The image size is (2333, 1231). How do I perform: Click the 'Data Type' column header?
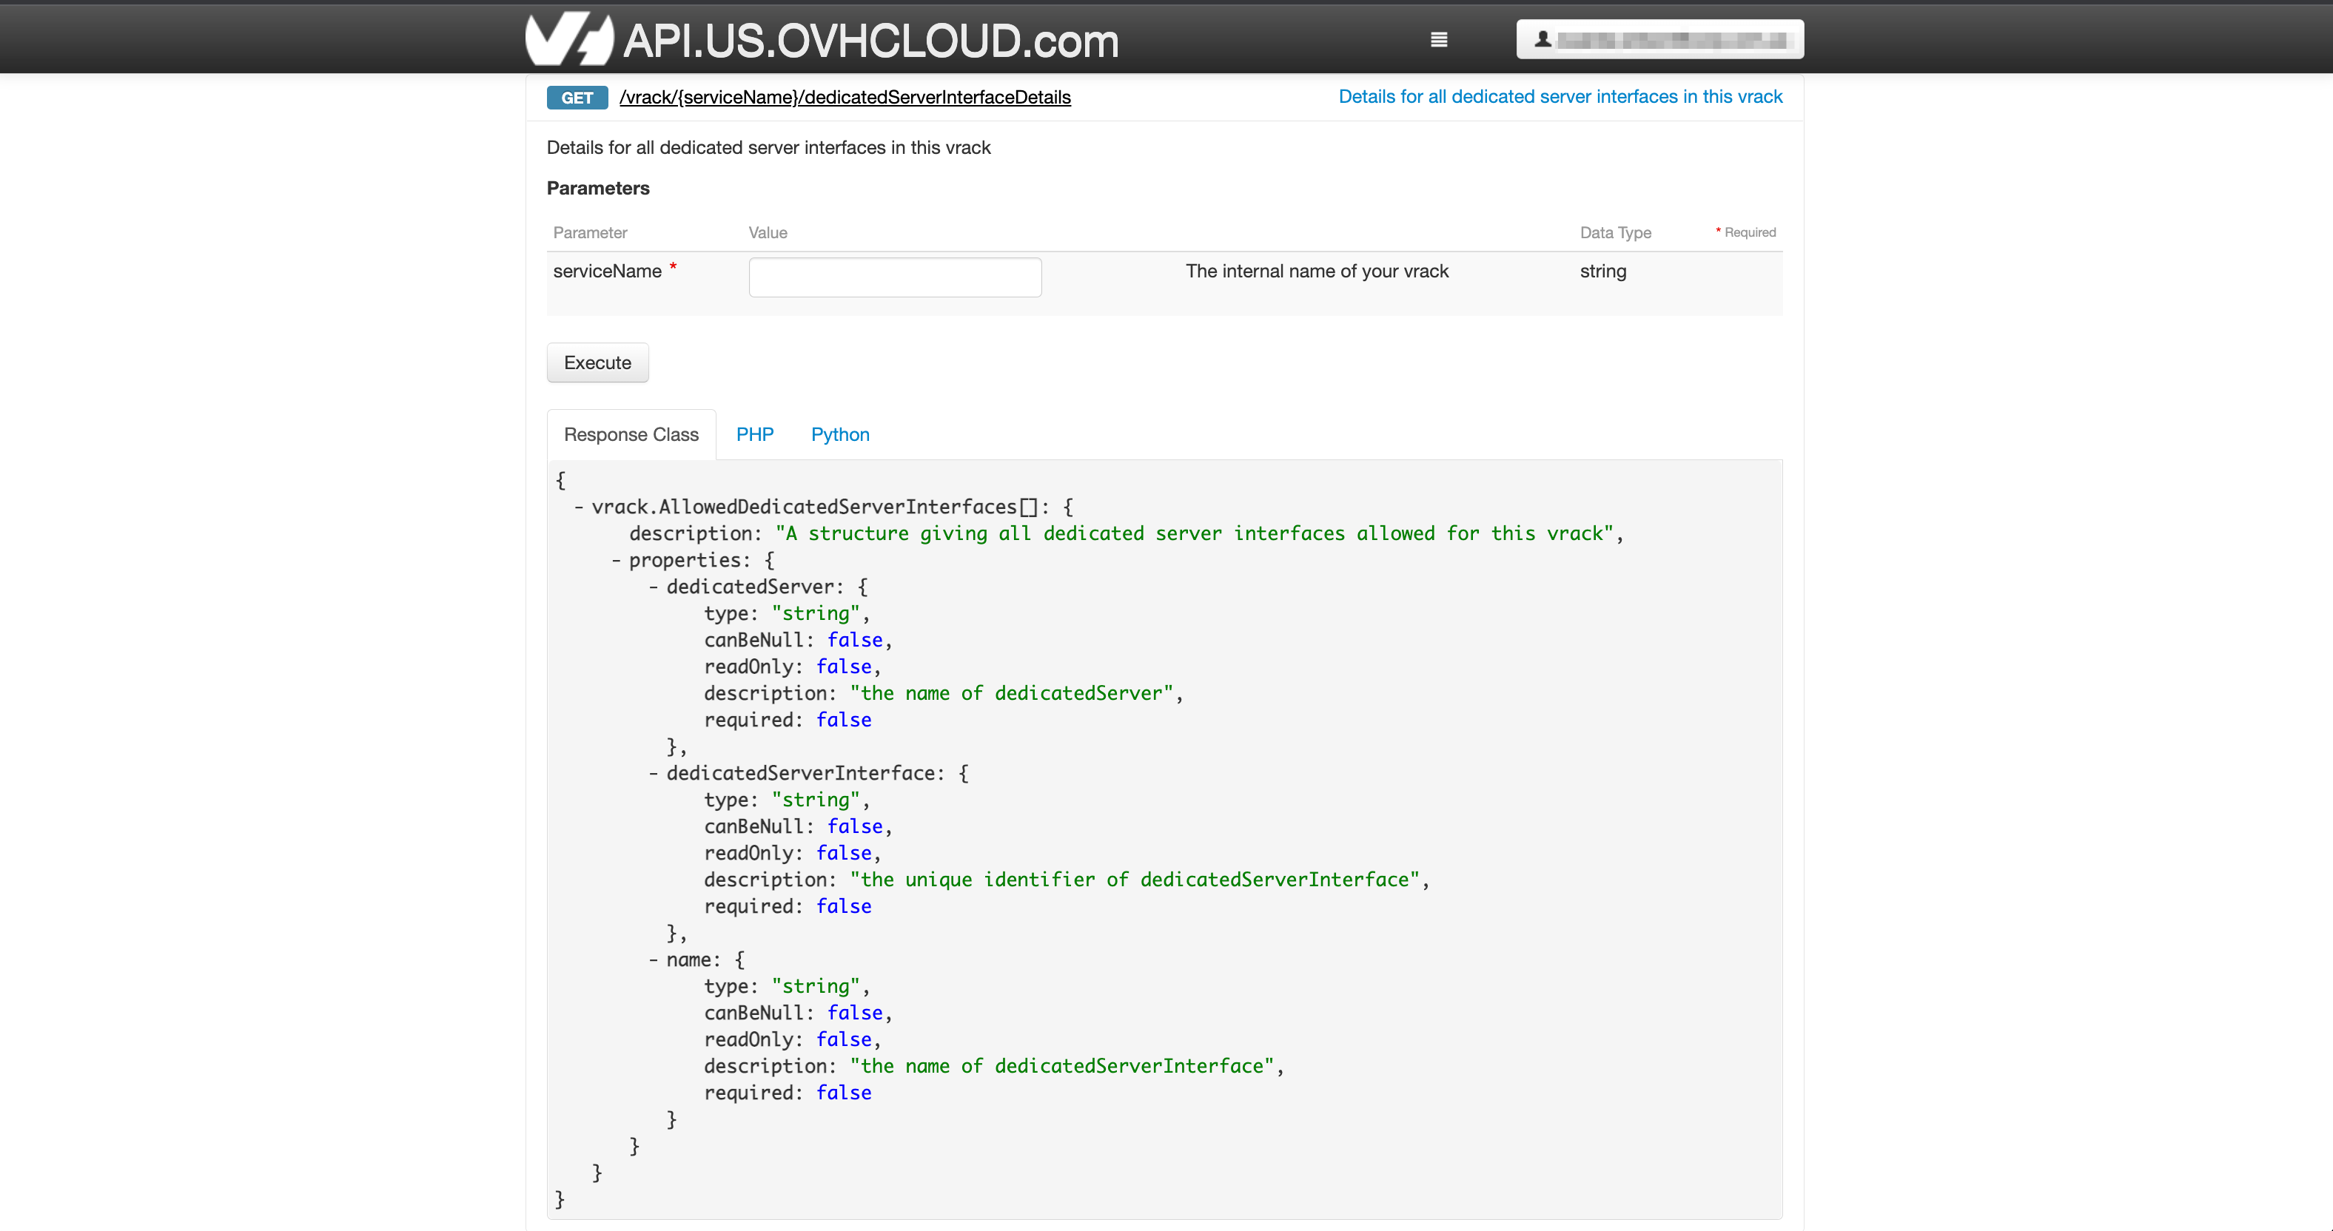point(1616,232)
